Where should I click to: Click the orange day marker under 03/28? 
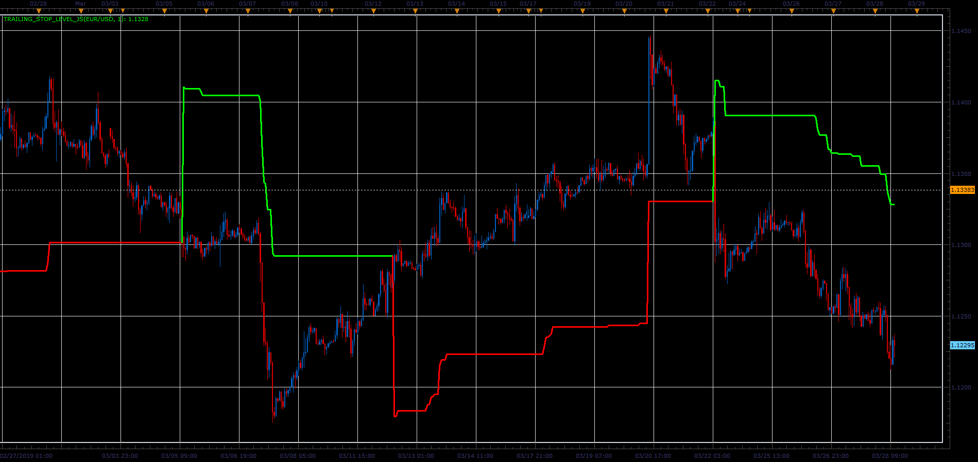click(875, 11)
